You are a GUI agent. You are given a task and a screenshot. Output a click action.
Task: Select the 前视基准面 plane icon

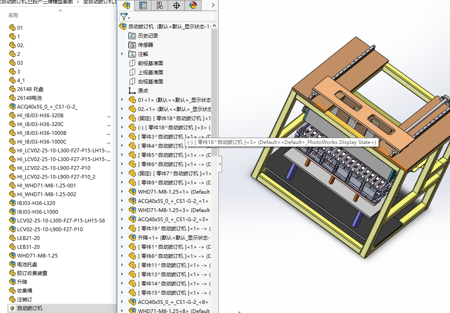pyautogui.click(x=132, y=63)
